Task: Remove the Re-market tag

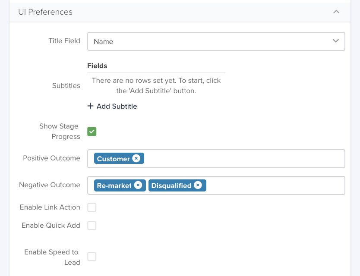Action: pos(138,185)
